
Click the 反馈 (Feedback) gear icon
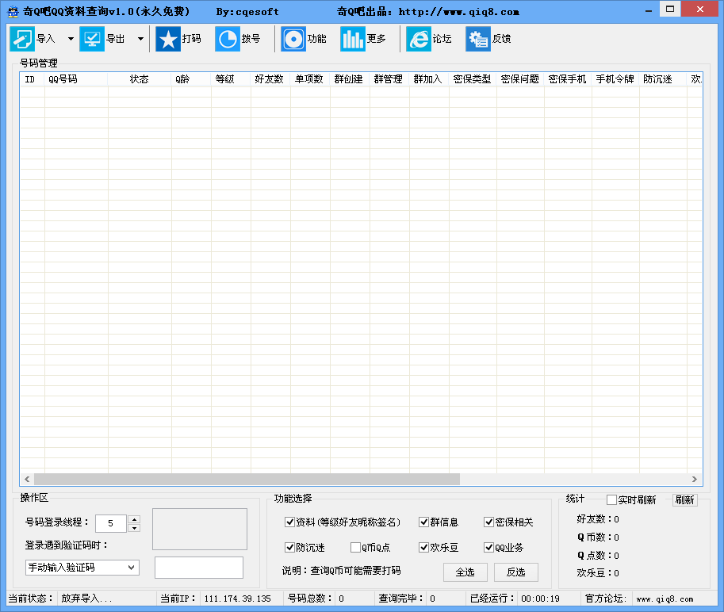[x=478, y=39]
